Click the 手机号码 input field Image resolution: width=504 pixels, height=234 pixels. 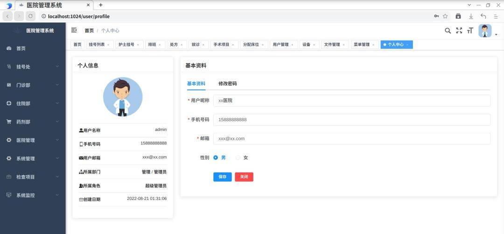point(352,120)
